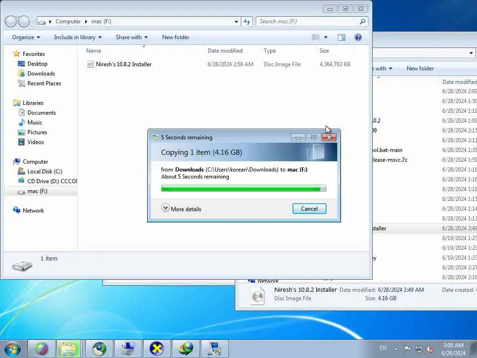Open the view options dropdown arrow

[x=326, y=37]
